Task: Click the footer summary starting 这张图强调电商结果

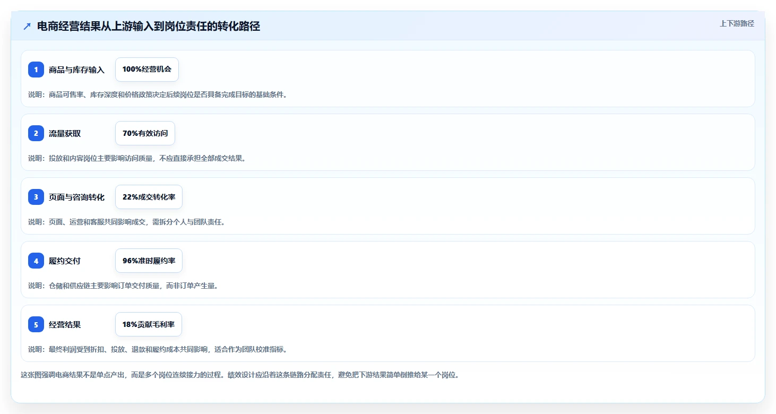Action: pos(240,375)
